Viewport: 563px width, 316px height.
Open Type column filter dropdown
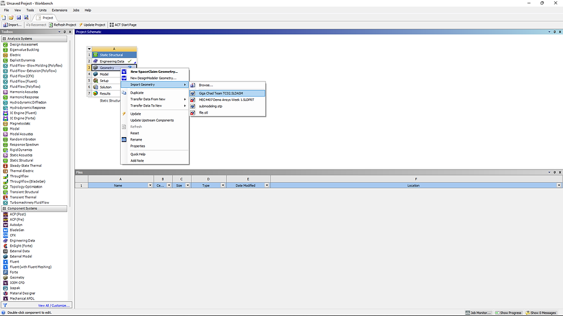point(223,186)
